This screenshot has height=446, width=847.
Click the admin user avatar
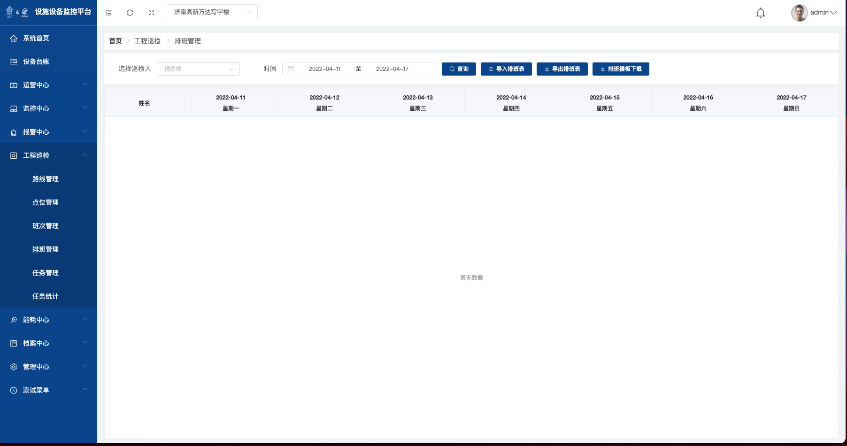tap(799, 13)
